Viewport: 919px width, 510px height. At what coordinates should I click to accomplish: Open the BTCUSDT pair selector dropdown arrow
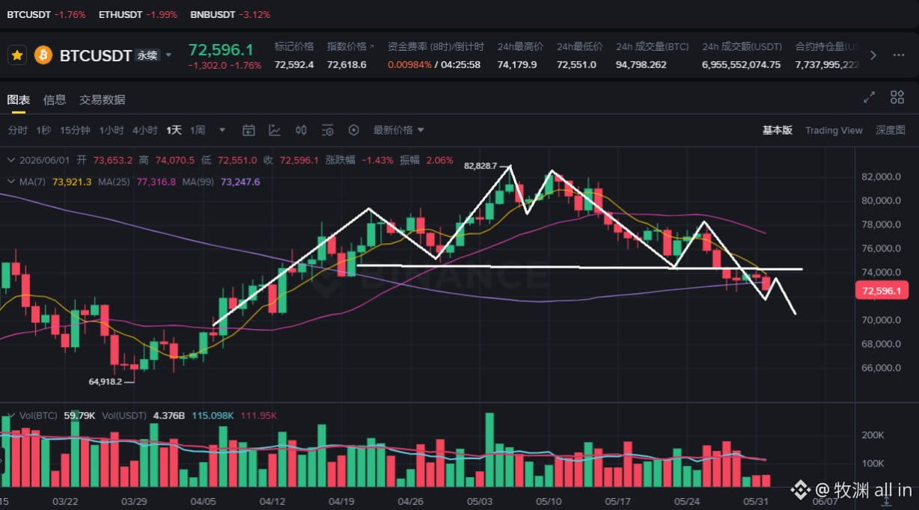pyautogui.click(x=168, y=55)
